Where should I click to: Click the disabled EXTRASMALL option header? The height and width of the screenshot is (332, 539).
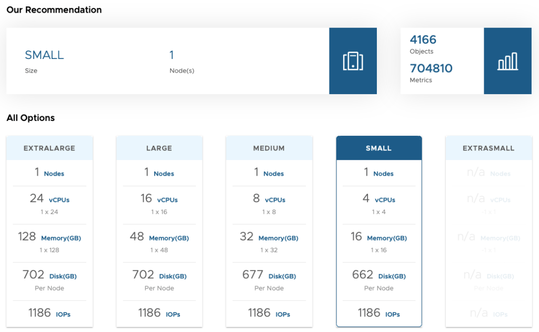coord(488,148)
